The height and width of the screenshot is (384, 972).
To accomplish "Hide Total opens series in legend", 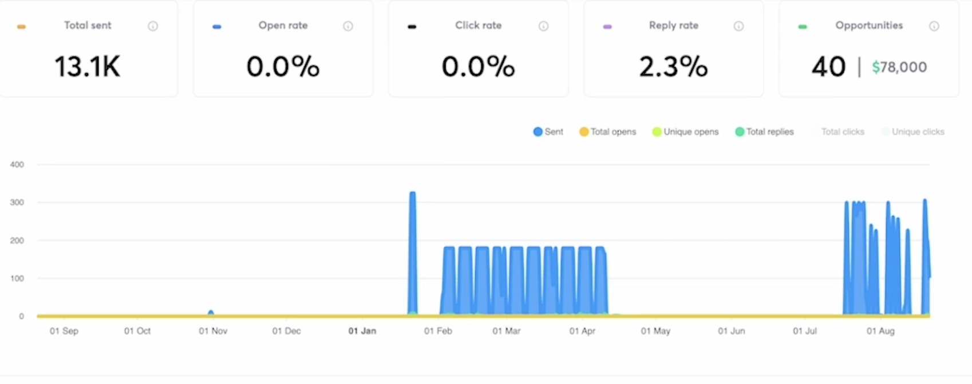I will coord(607,132).
